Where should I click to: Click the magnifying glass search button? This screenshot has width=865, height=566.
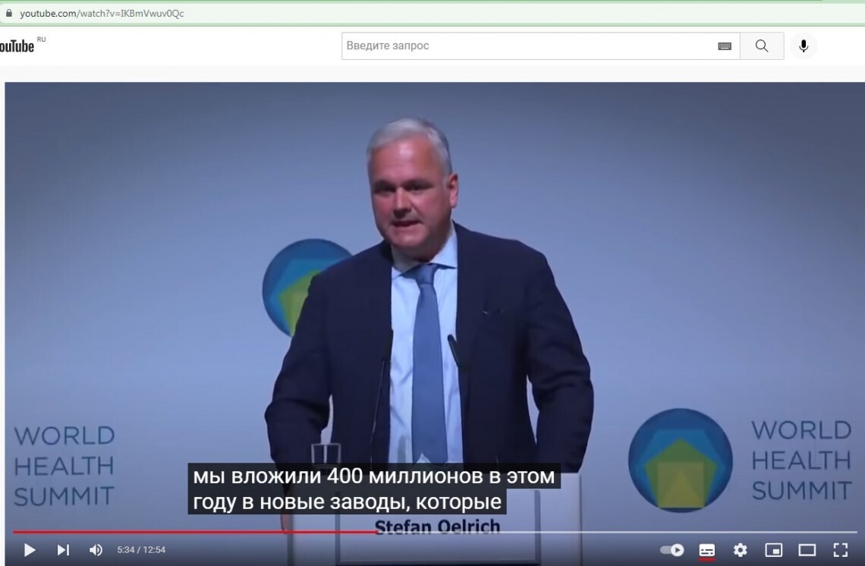tap(762, 46)
